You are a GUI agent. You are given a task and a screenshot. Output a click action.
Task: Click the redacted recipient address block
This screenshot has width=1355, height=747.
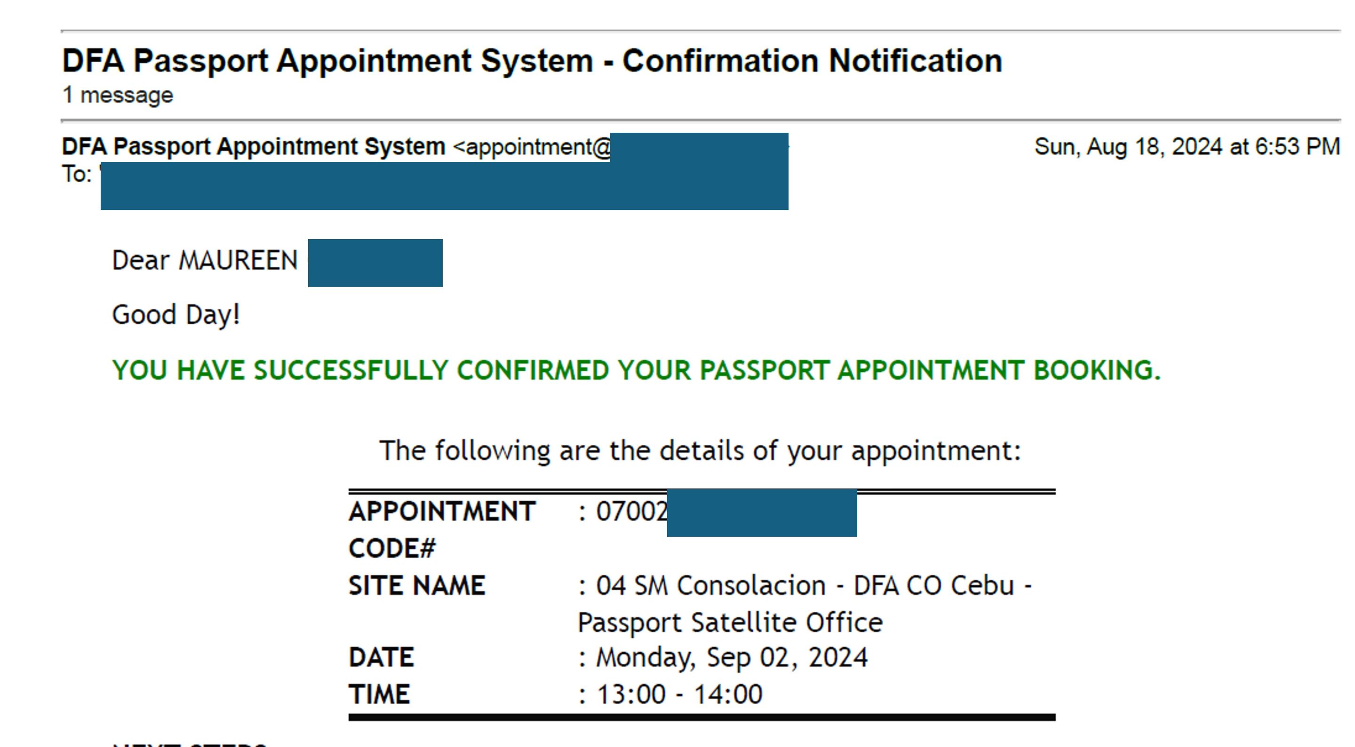(x=445, y=185)
